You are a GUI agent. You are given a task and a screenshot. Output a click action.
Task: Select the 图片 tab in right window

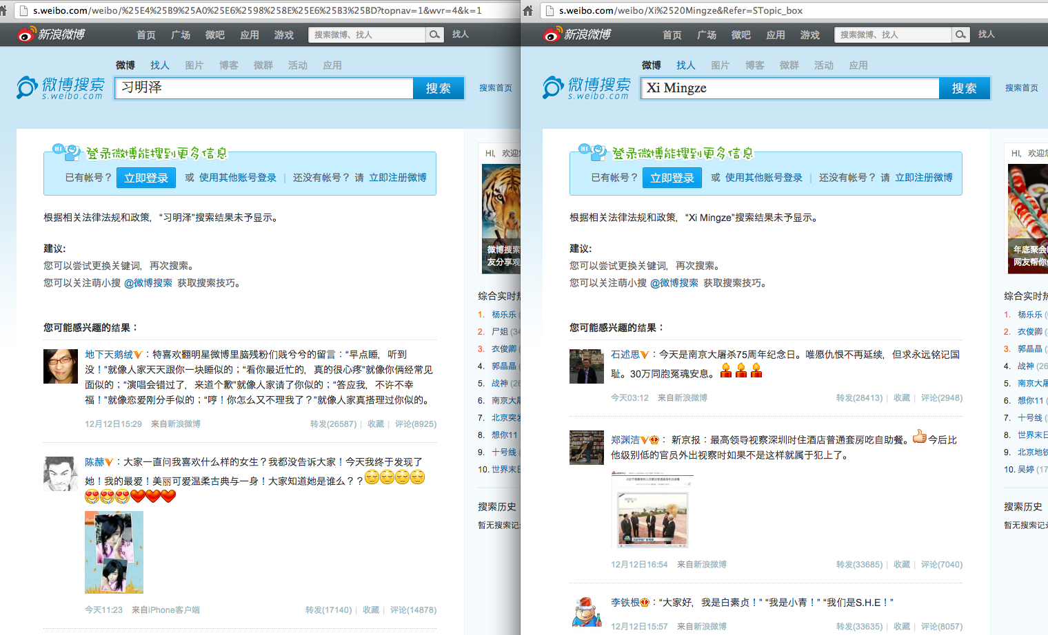[720, 65]
